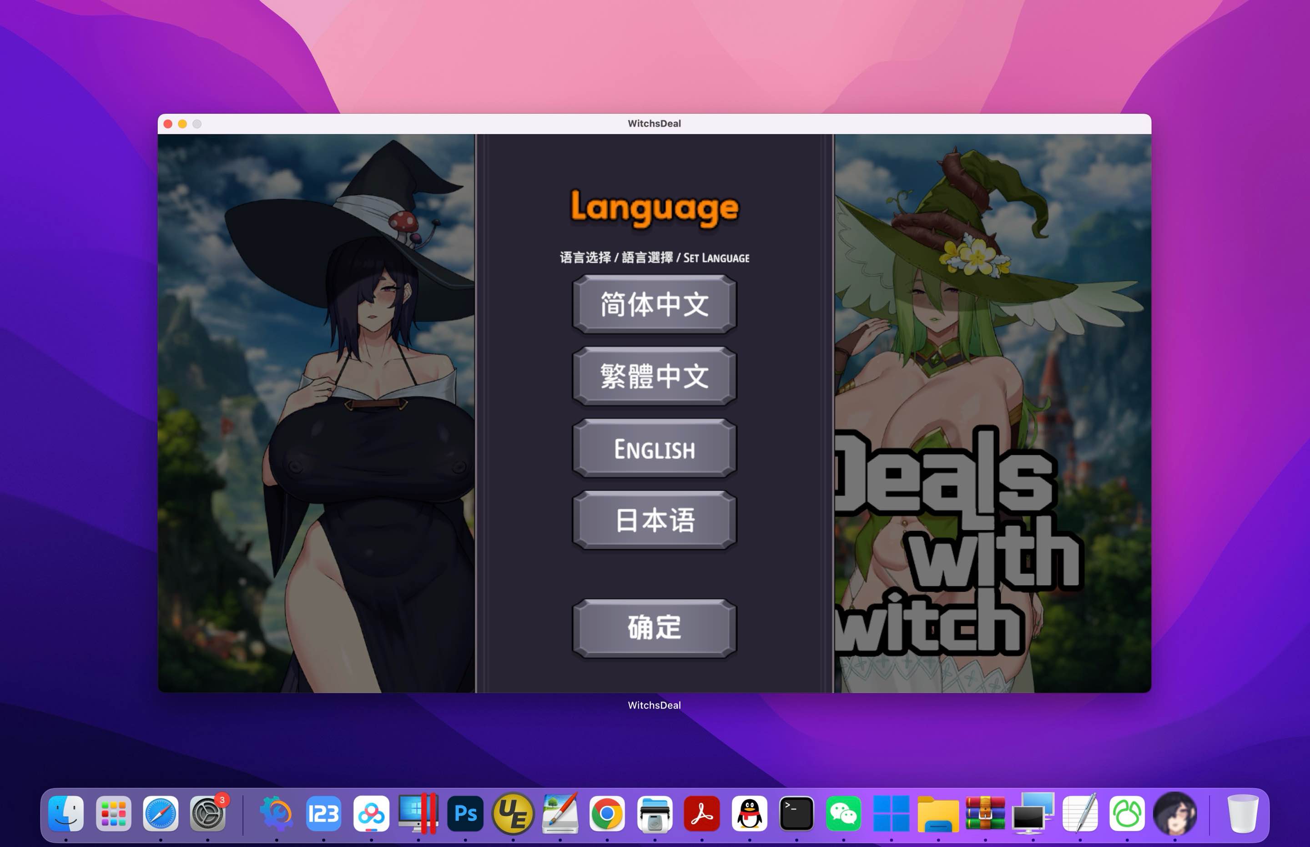The image size is (1310, 847).
Task: Open System Preferences with badge 3
Action: [x=208, y=813]
